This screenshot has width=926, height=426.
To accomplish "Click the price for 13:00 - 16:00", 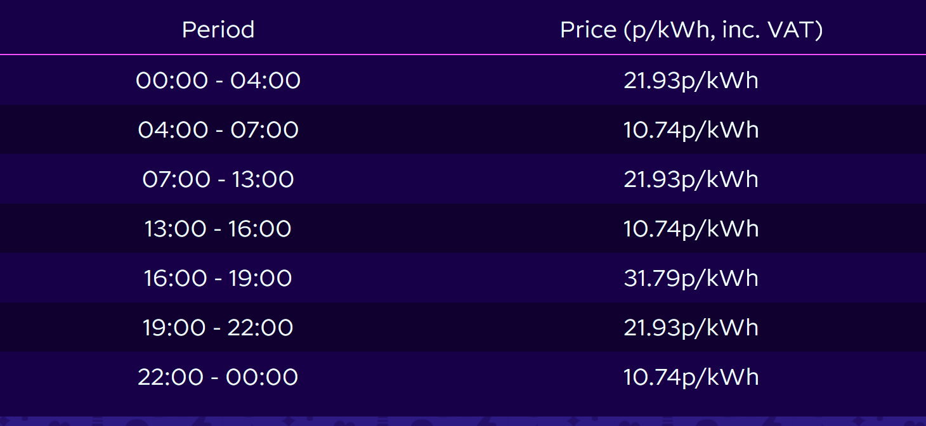I will 691,229.
